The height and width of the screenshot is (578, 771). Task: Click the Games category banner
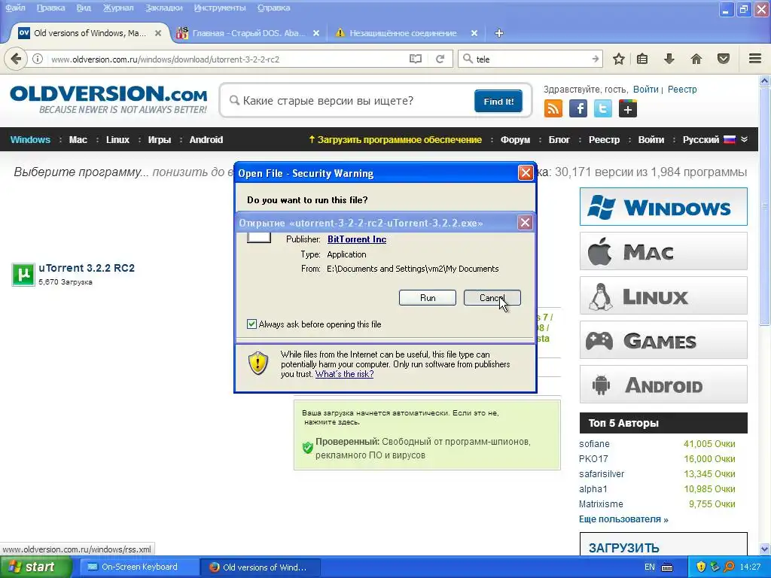coord(663,339)
